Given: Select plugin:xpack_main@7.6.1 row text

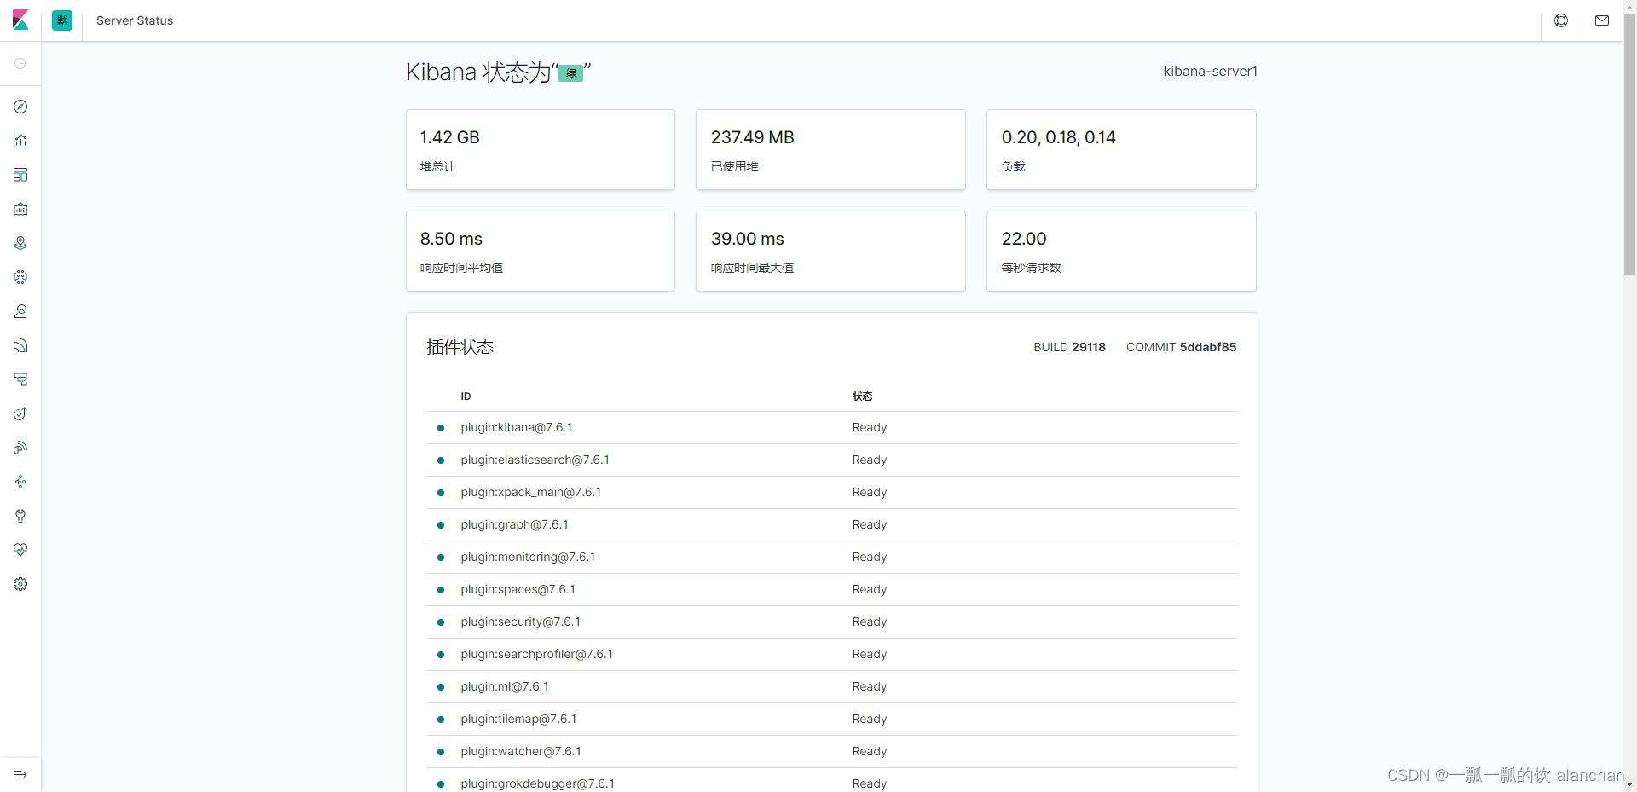Looking at the screenshot, I should click(531, 493).
